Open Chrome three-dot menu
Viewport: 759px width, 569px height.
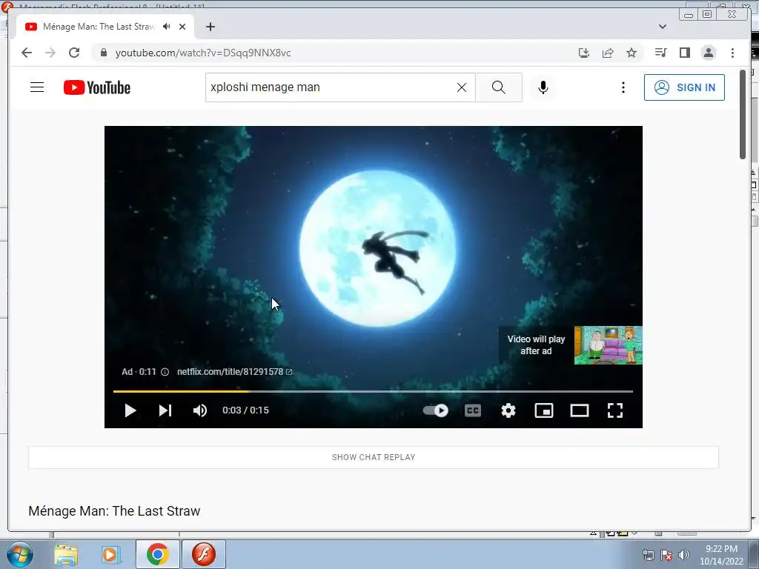coord(732,53)
